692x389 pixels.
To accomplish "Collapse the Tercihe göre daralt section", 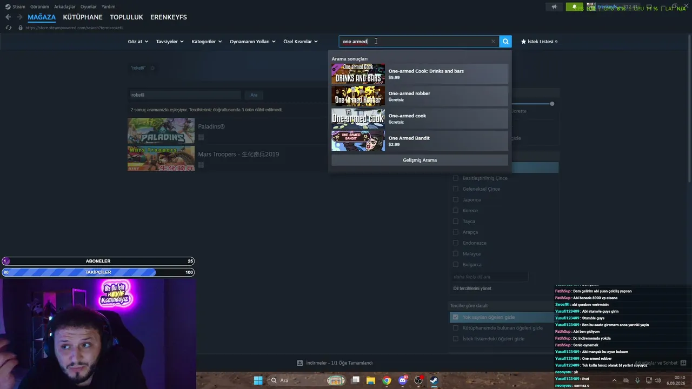I will coord(469,306).
